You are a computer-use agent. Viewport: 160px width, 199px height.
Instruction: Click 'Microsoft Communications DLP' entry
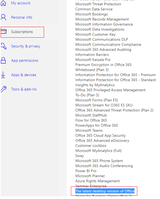click(x=102, y=39)
